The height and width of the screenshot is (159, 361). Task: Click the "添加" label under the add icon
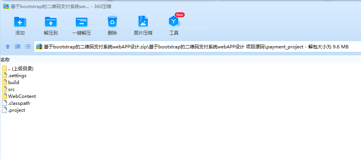[x=20, y=33]
